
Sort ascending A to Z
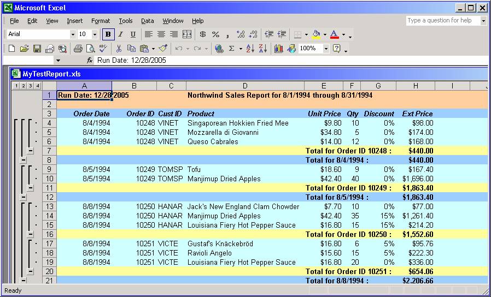pos(250,49)
